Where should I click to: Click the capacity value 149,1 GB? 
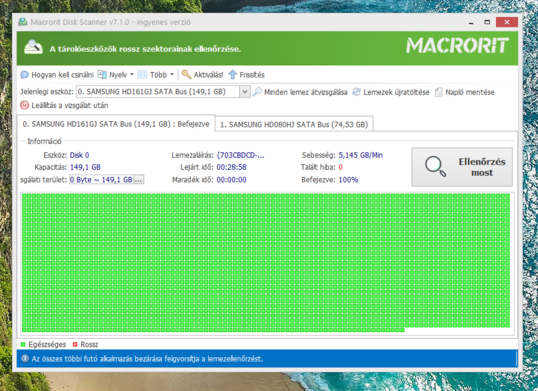pos(85,167)
